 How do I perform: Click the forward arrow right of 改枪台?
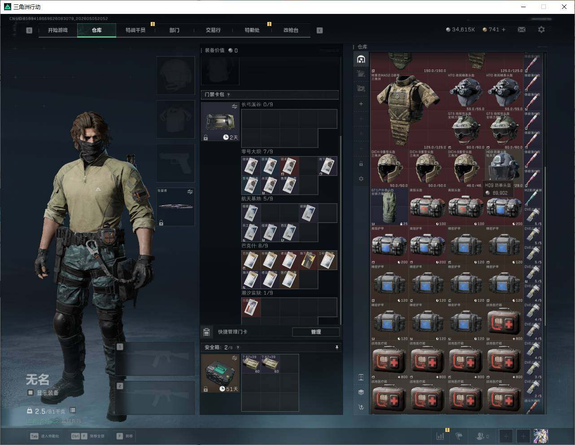319,31
